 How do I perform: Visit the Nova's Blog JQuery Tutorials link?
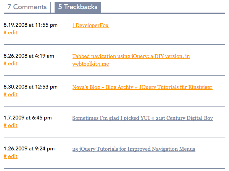142,87
